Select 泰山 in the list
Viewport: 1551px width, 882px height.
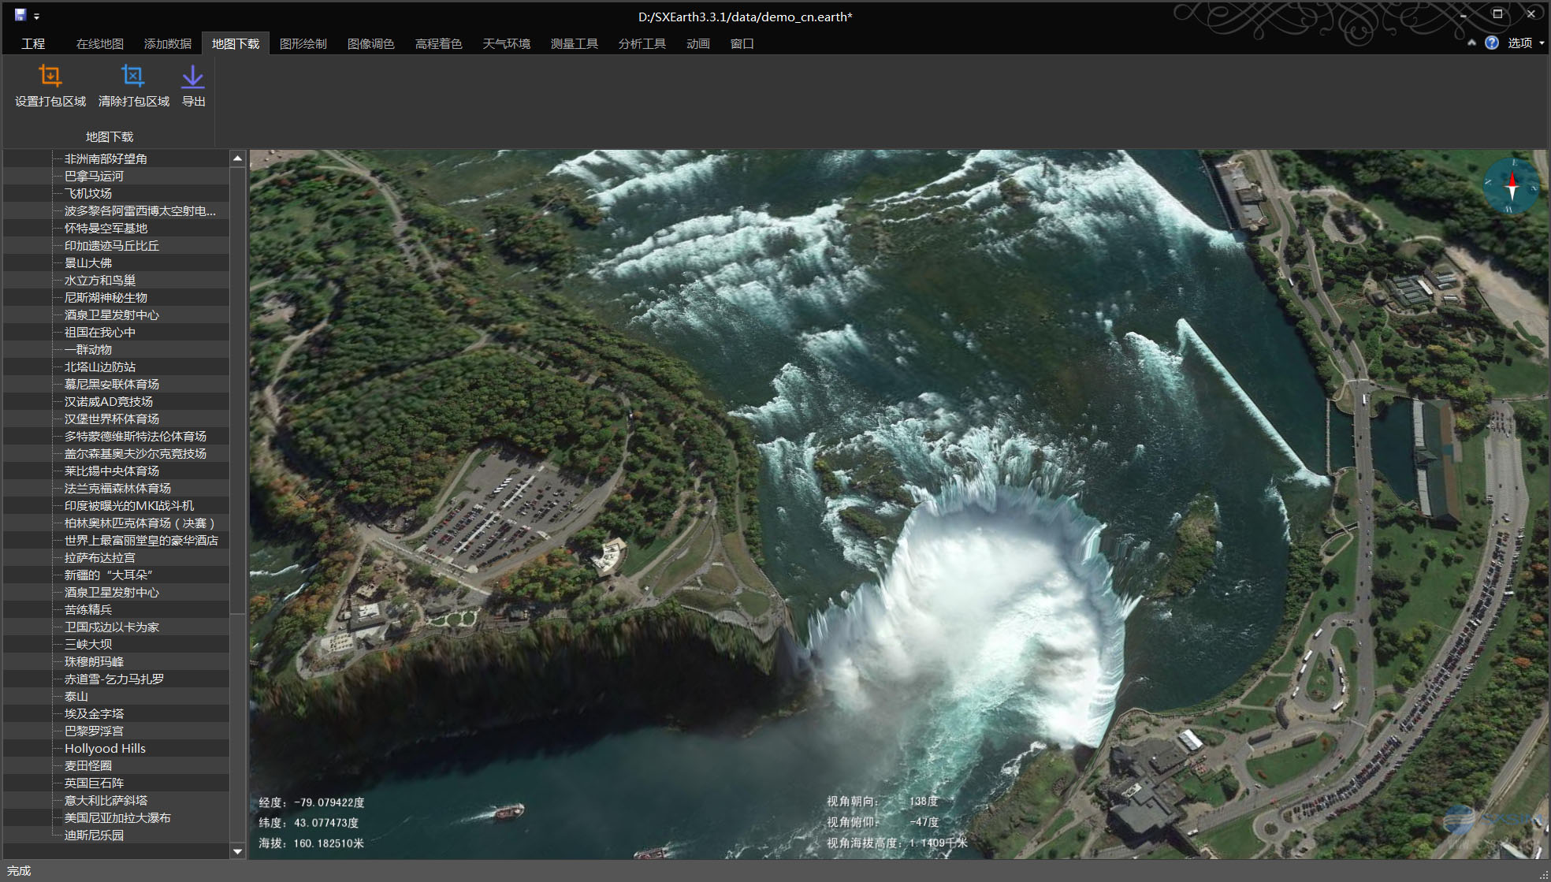[x=76, y=696]
